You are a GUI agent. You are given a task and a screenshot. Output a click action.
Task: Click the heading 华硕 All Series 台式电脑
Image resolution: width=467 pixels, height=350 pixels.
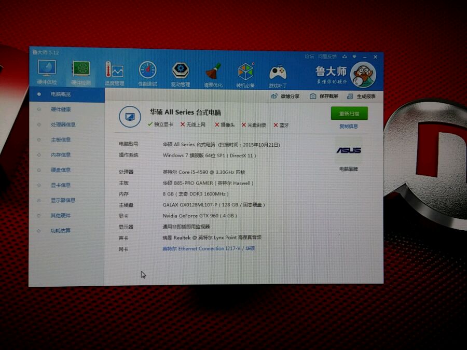[185, 112]
